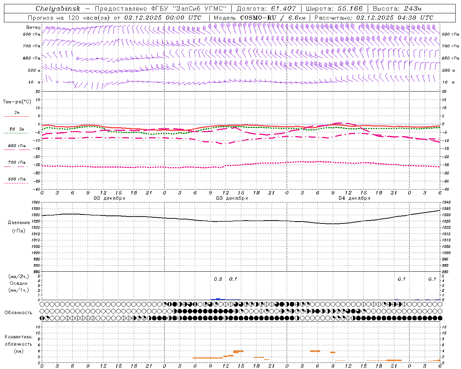461x369 pixels.
Task: Click the "Высота: 243м" header field
Action: [x=397, y=9]
